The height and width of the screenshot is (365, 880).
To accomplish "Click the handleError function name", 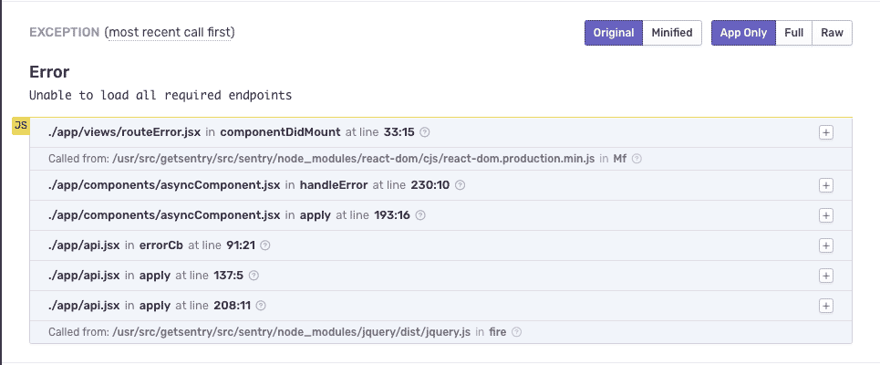I will 334,184.
